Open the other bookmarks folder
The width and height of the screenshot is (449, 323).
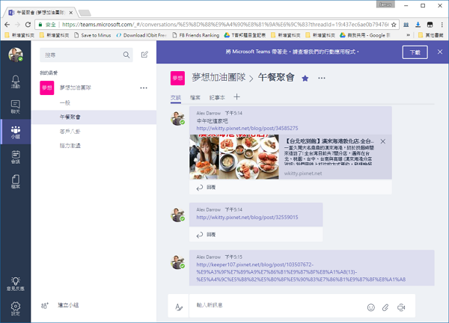tap(431, 35)
